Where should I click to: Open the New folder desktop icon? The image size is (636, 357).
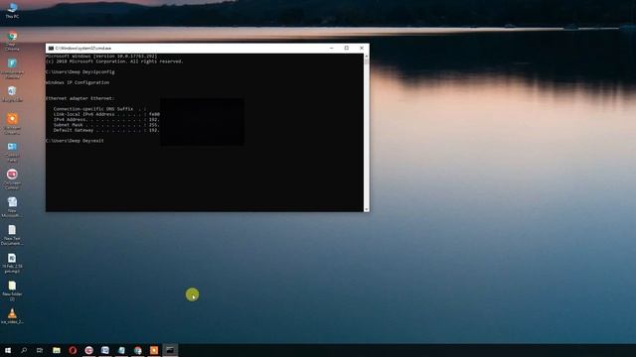12,291
